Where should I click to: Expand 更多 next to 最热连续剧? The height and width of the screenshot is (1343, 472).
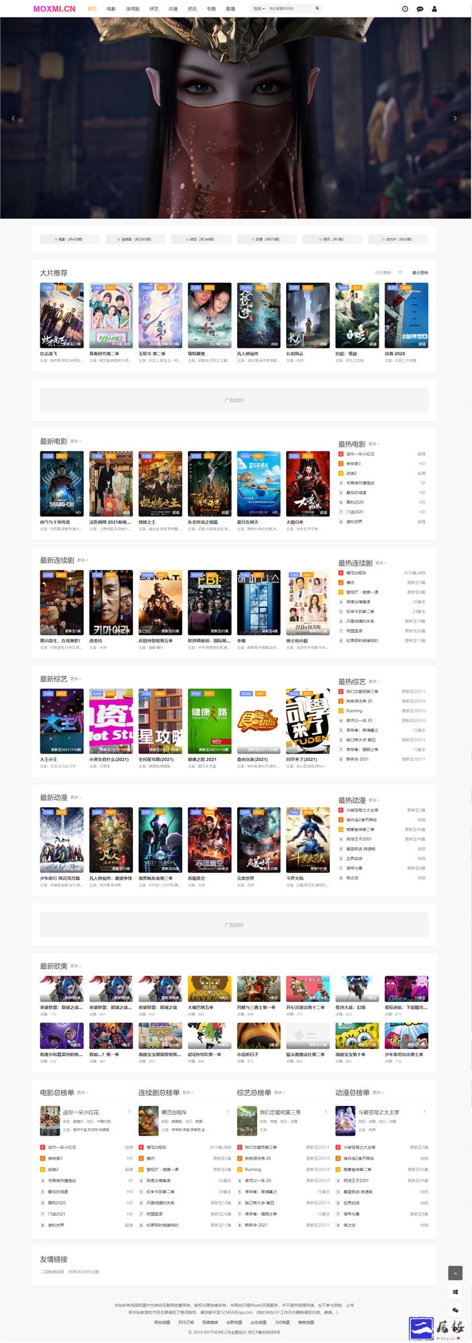pyautogui.click(x=381, y=563)
